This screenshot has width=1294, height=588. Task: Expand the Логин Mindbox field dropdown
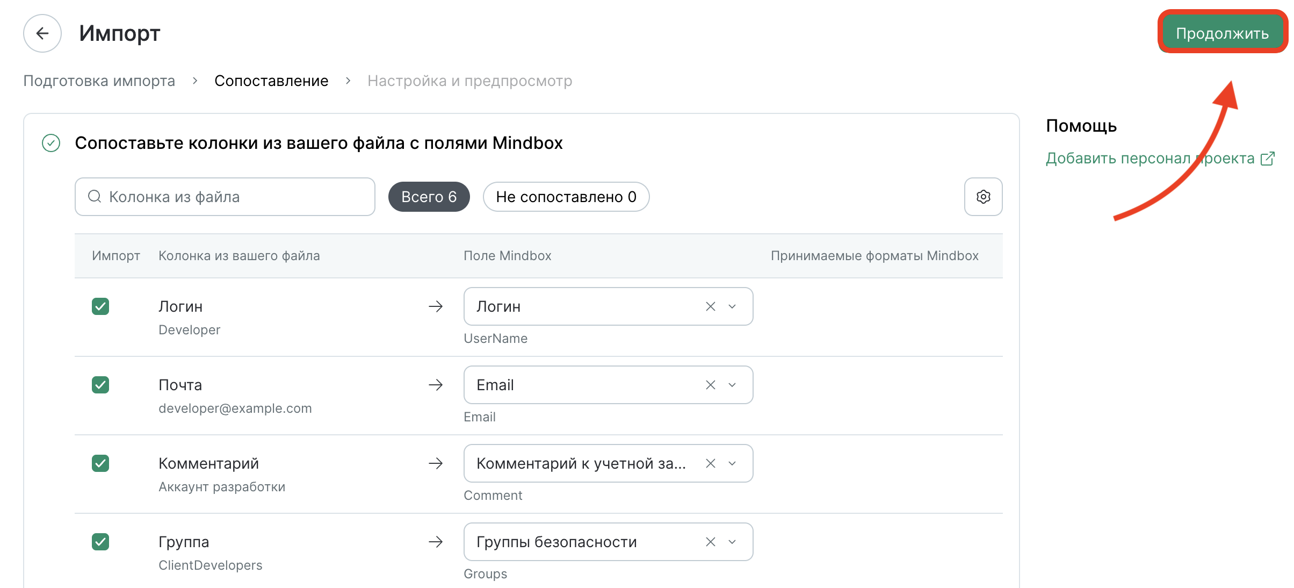[x=732, y=306]
